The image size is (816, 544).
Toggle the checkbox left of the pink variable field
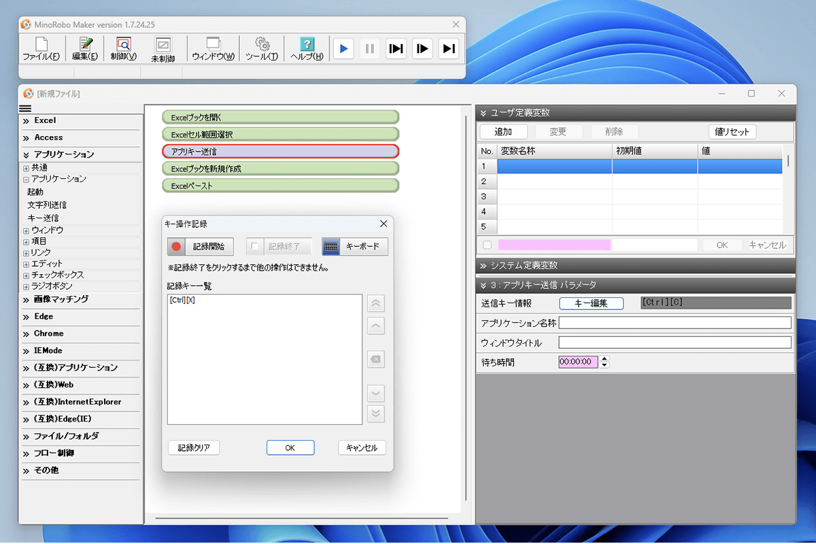tap(487, 245)
